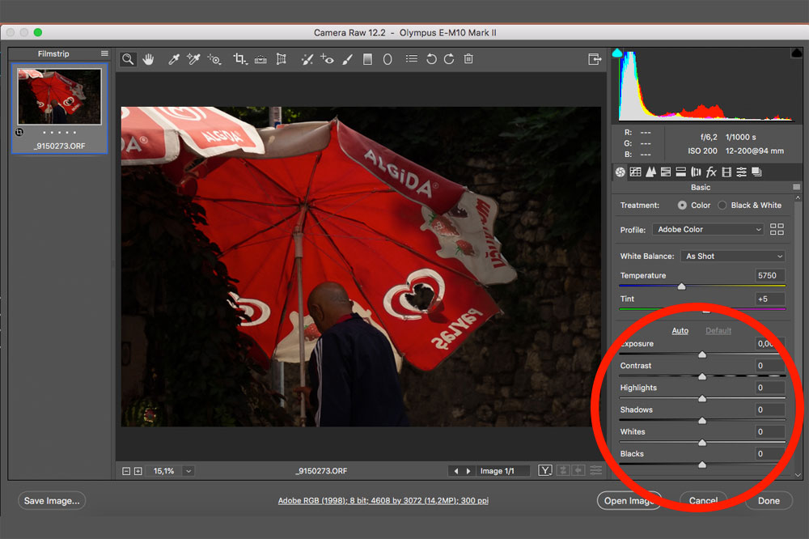Select the Straighten tool

(x=260, y=59)
